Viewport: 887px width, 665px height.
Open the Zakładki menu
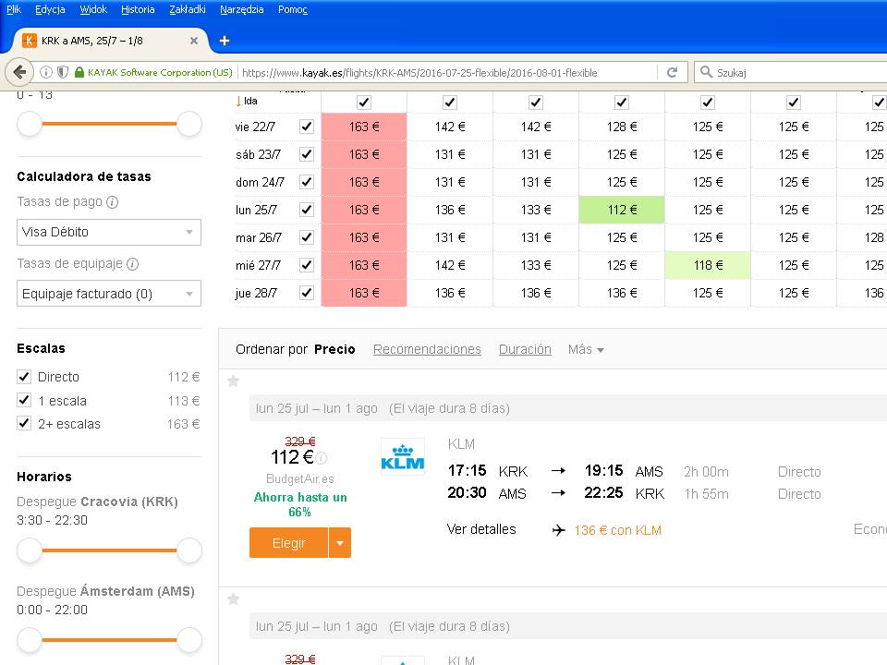pyautogui.click(x=188, y=9)
